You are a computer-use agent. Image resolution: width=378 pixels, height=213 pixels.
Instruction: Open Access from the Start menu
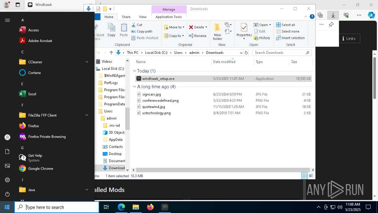click(x=54, y=30)
